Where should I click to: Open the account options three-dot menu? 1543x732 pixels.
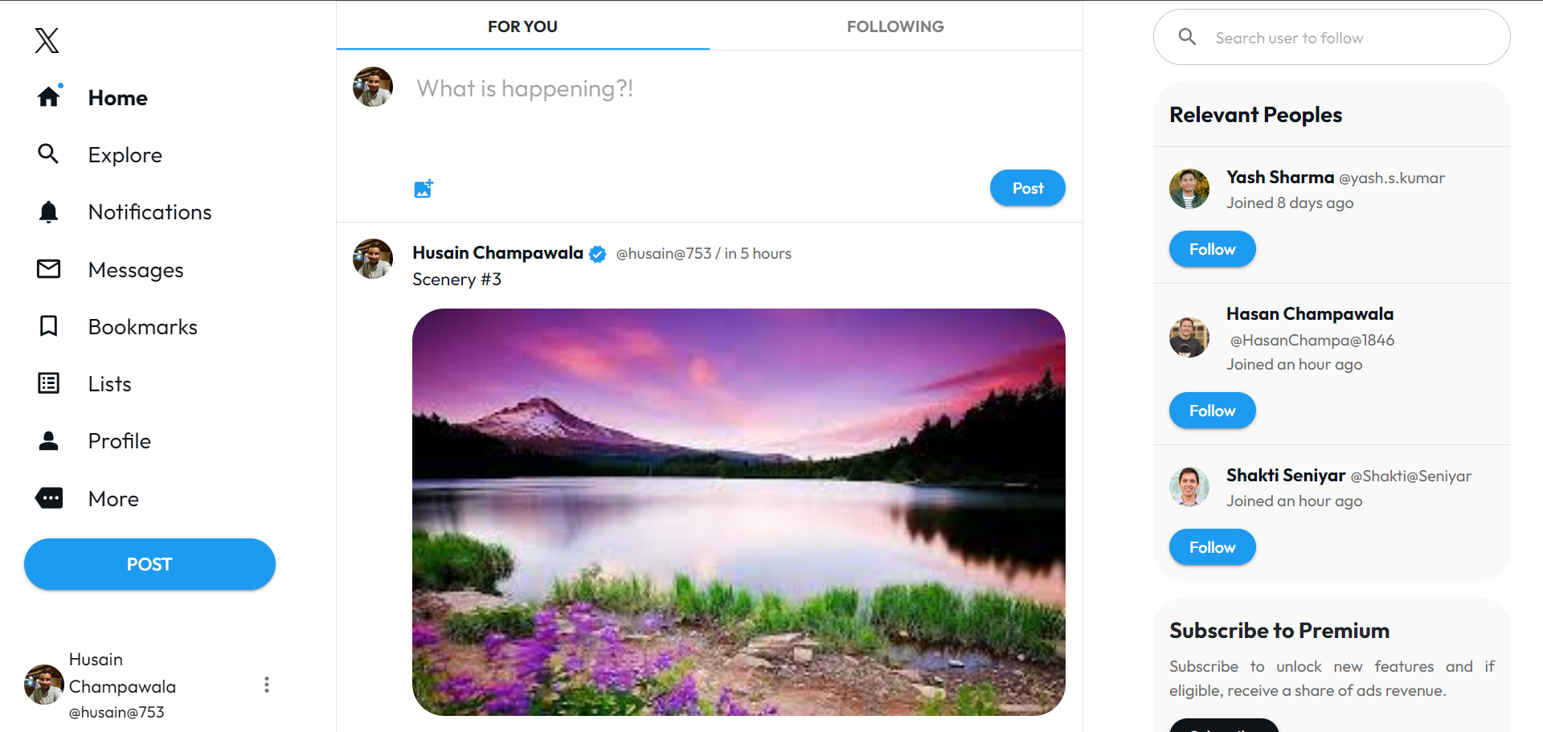266,684
